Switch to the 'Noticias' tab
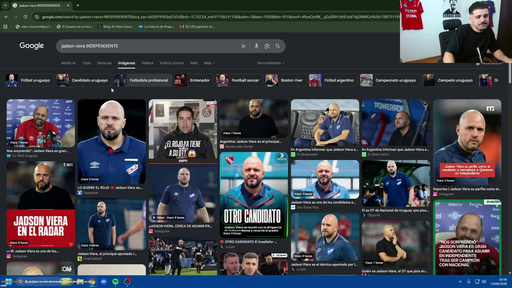This screenshot has height=288, width=512. click(104, 63)
